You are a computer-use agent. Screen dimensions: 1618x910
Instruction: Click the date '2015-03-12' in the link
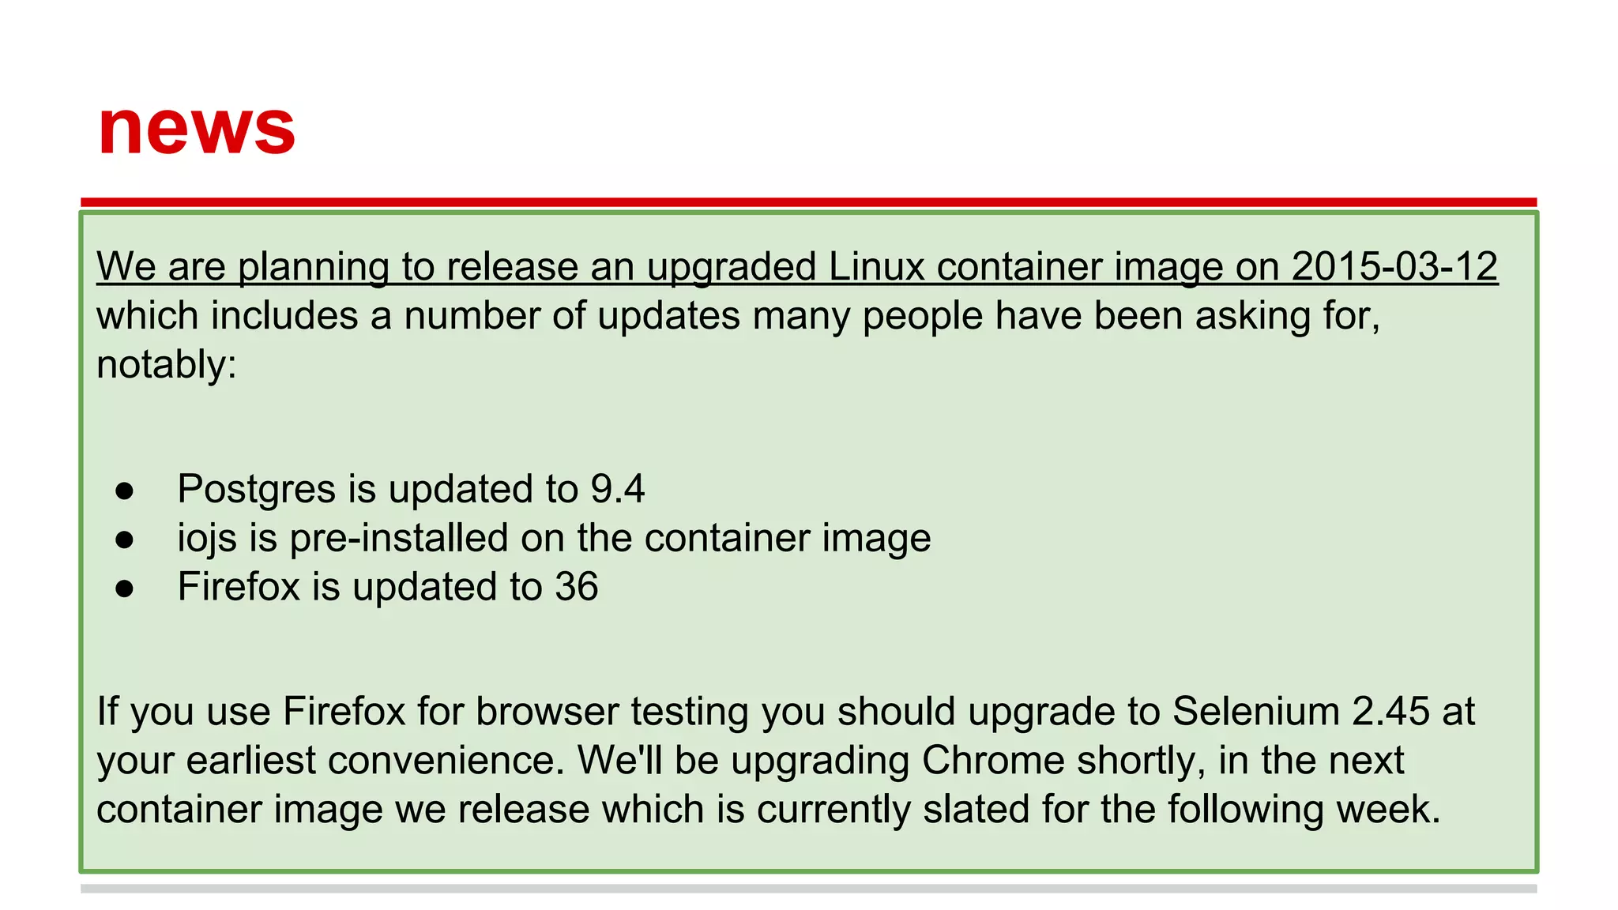[1394, 266]
